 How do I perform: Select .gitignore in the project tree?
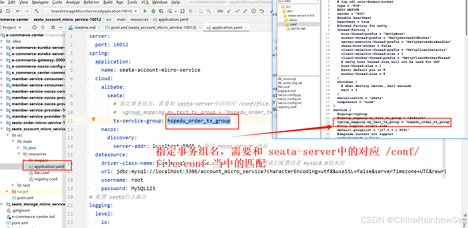click(21, 210)
